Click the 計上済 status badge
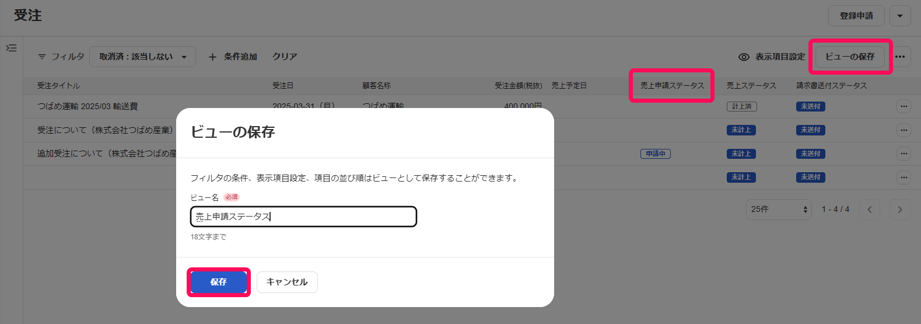 pyautogui.click(x=742, y=106)
